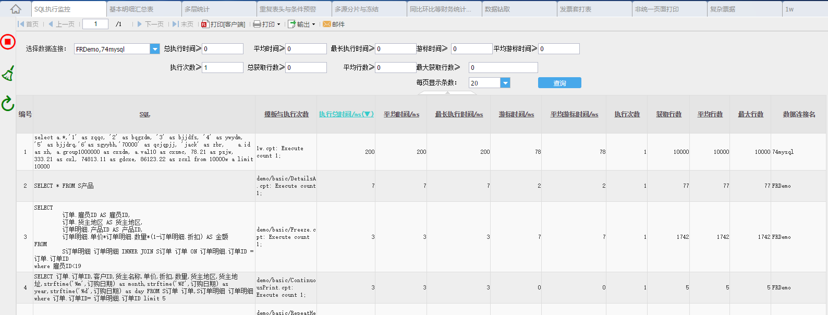Switch to 同比环比等财务统计 tab
This screenshot has width=828, height=315.
pos(445,9)
